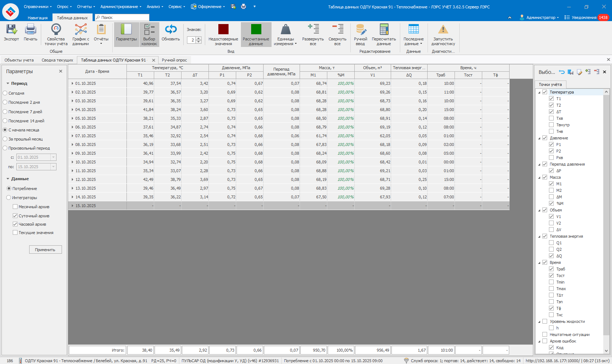
Task: Click the Export icon in ribbon
Action: click(11, 30)
